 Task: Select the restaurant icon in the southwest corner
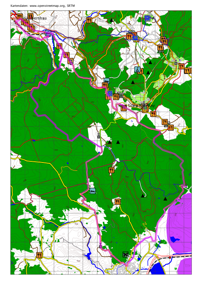39,255
